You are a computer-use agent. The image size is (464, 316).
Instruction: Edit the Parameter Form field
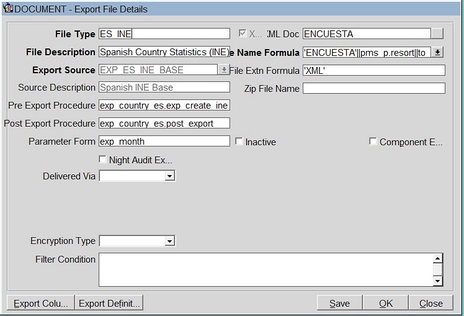164,142
